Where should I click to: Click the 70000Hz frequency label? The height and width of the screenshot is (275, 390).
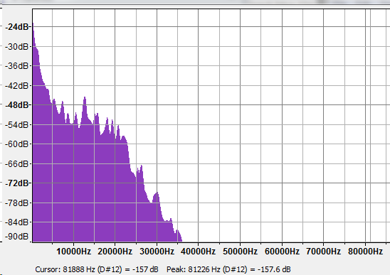(323, 252)
